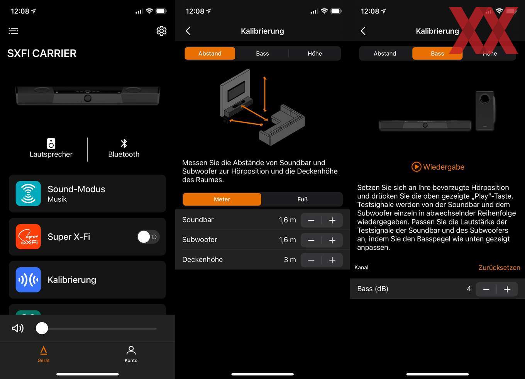Go back from the Abstand calibration screen

click(x=188, y=31)
